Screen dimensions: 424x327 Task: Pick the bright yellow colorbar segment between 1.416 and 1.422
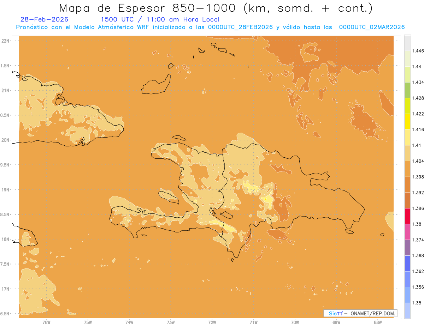pos(407,122)
